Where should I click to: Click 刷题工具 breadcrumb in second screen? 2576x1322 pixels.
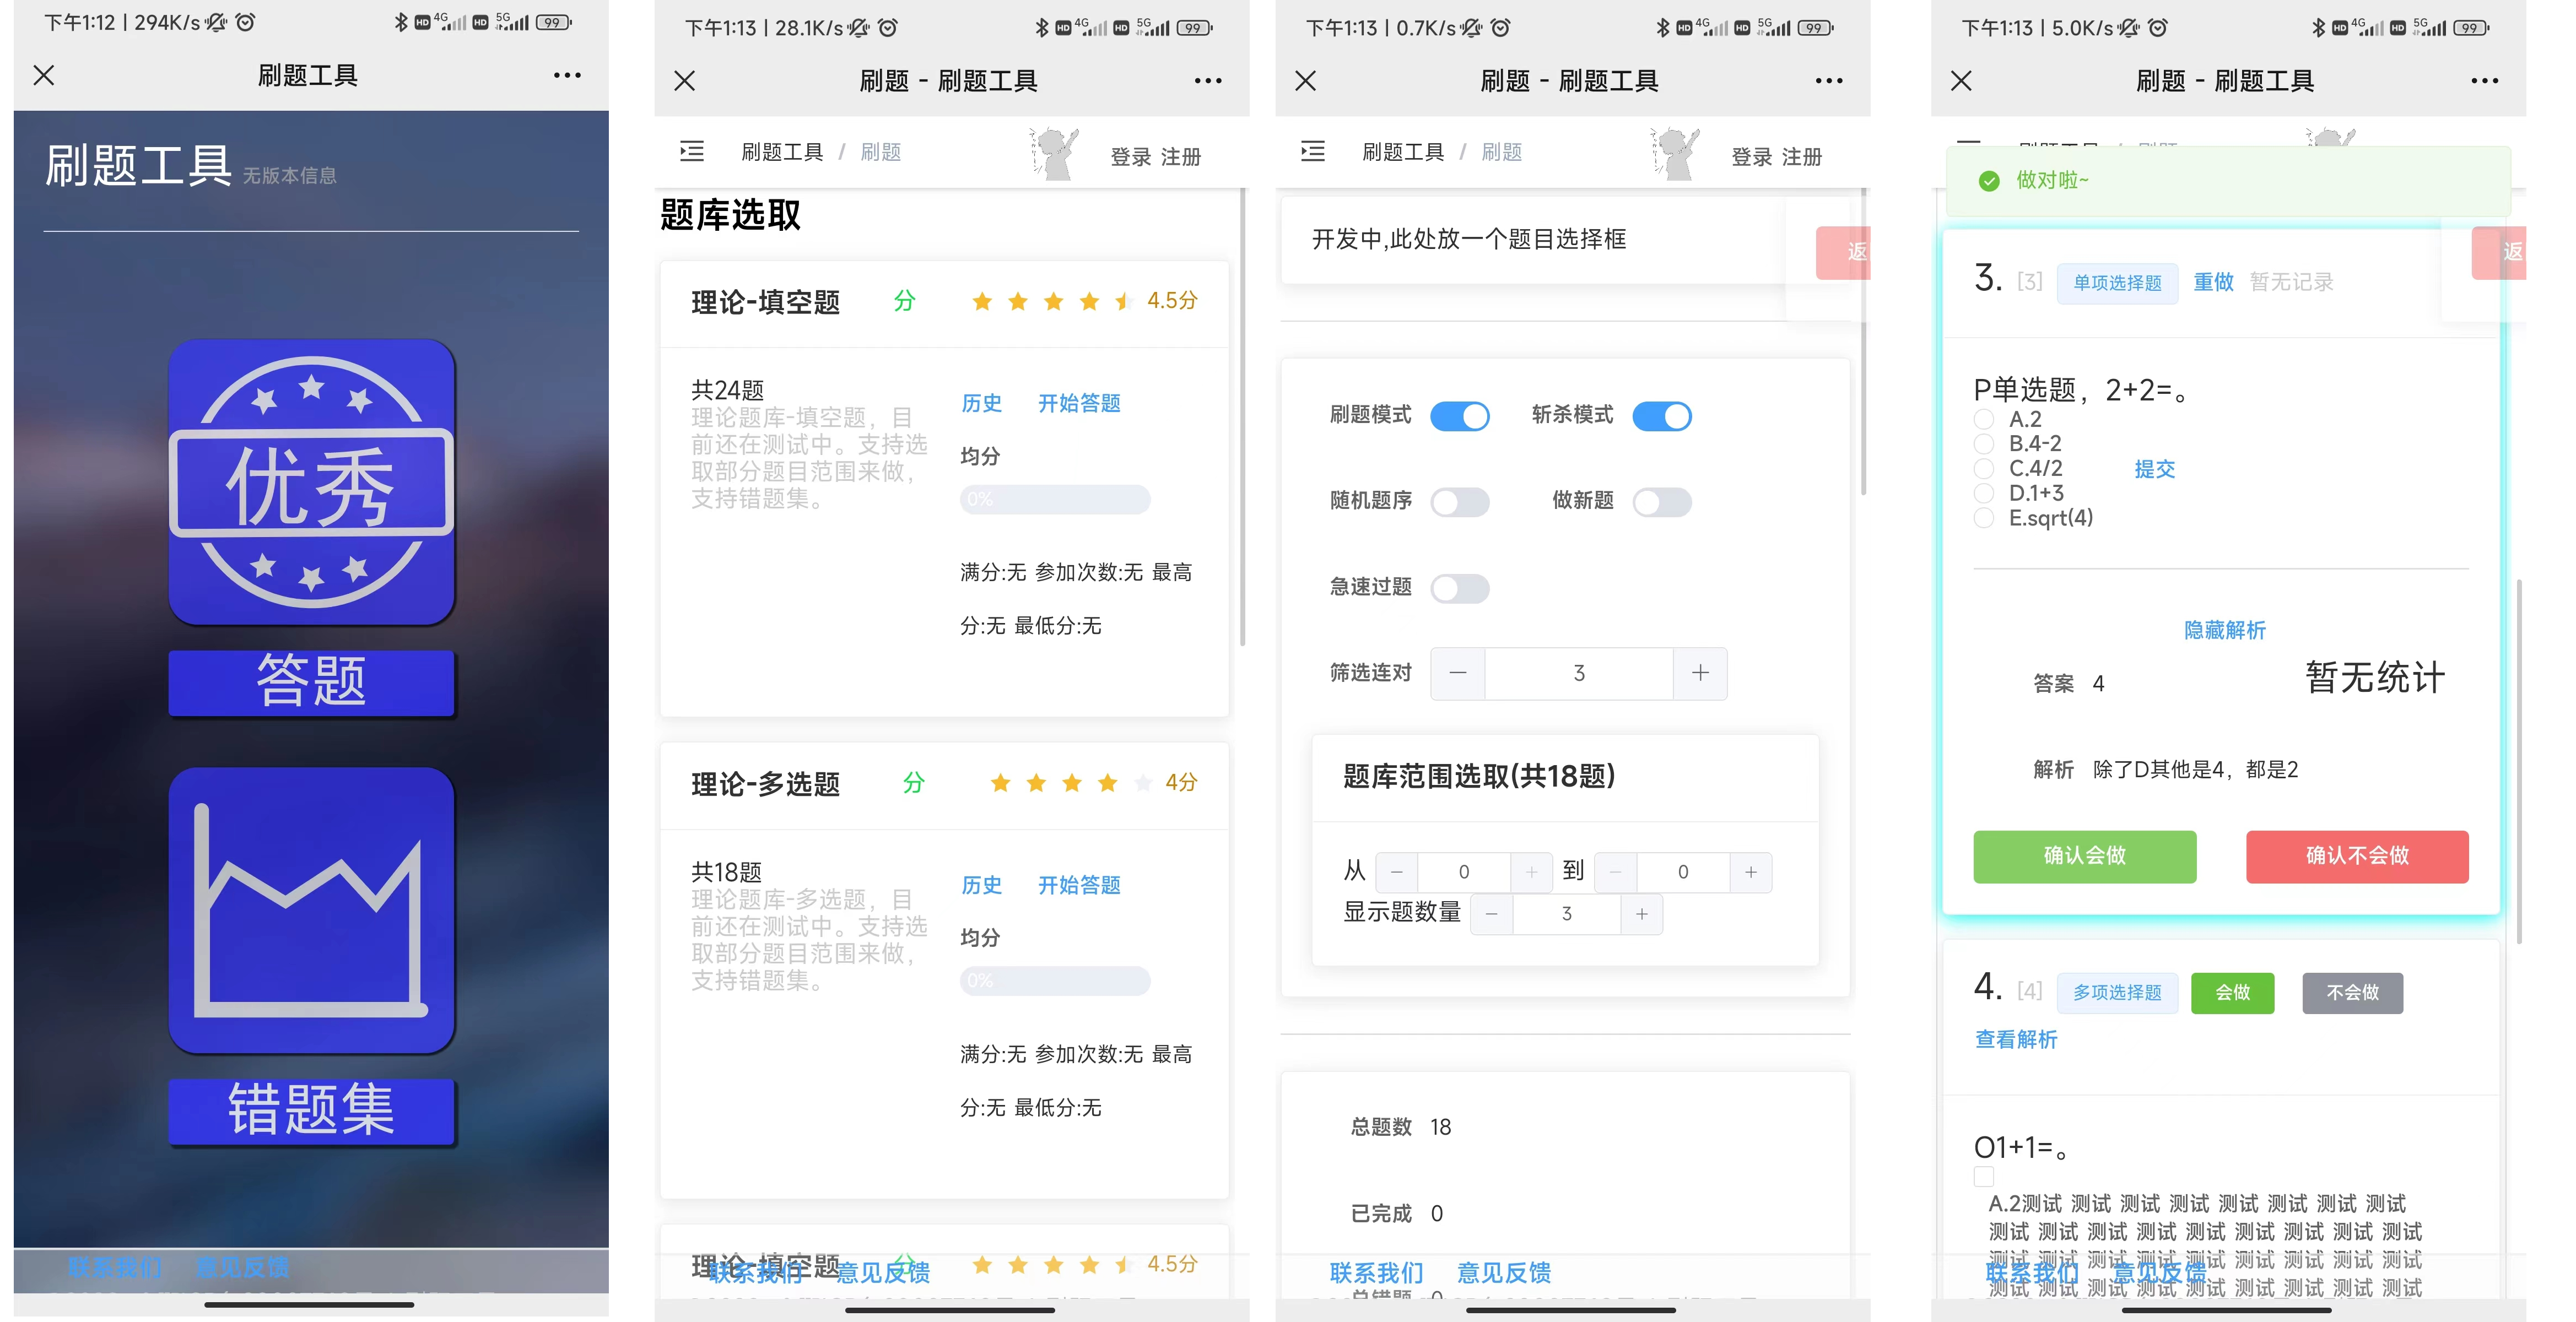781,152
